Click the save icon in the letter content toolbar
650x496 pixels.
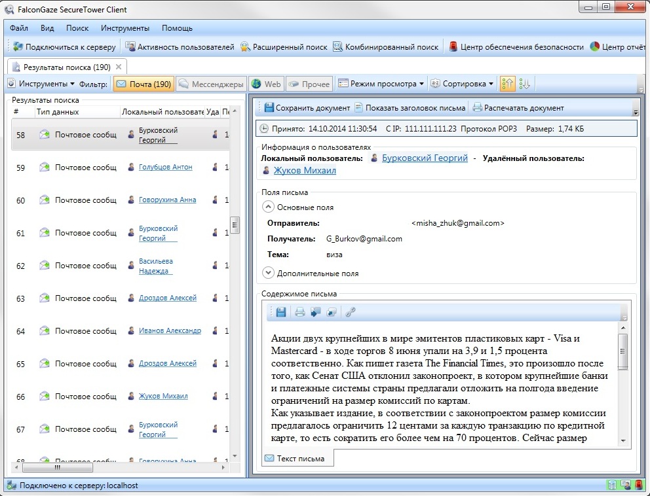(281, 312)
